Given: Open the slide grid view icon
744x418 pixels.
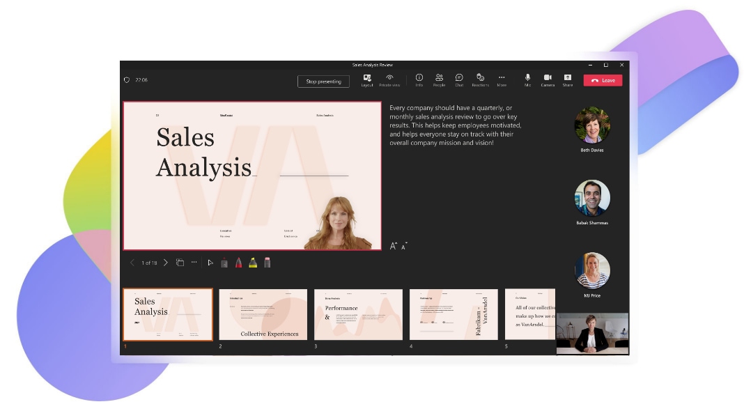Looking at the screenshot, I should (180, 263).
